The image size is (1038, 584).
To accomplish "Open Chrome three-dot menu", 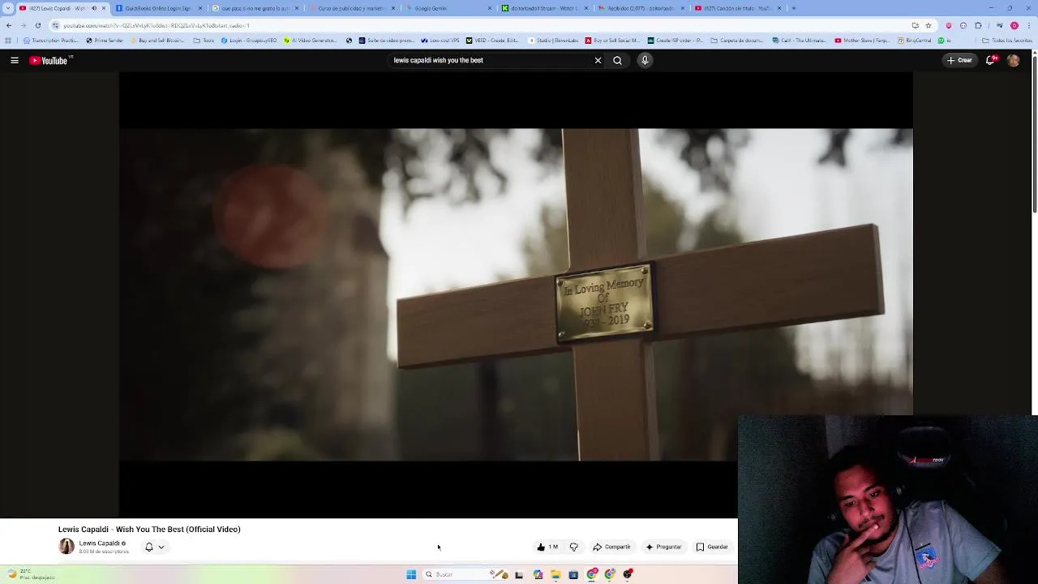I will (1028, 25).
